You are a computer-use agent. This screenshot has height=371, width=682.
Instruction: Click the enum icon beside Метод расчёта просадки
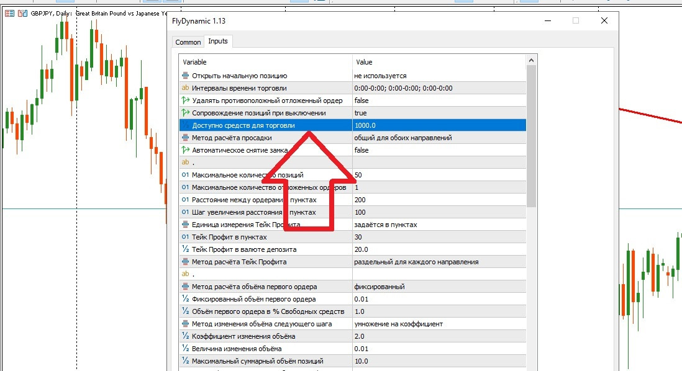pos(185,138)
